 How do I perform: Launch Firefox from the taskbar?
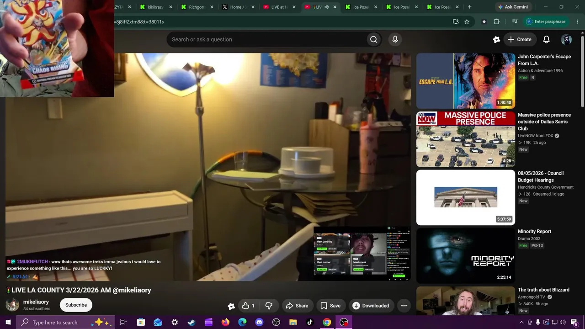[x=225, y=322]
